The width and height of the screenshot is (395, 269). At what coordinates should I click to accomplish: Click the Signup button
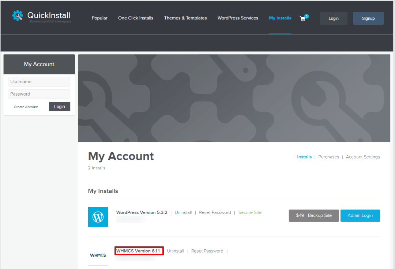pyautogui.click(x=368, y=18)
